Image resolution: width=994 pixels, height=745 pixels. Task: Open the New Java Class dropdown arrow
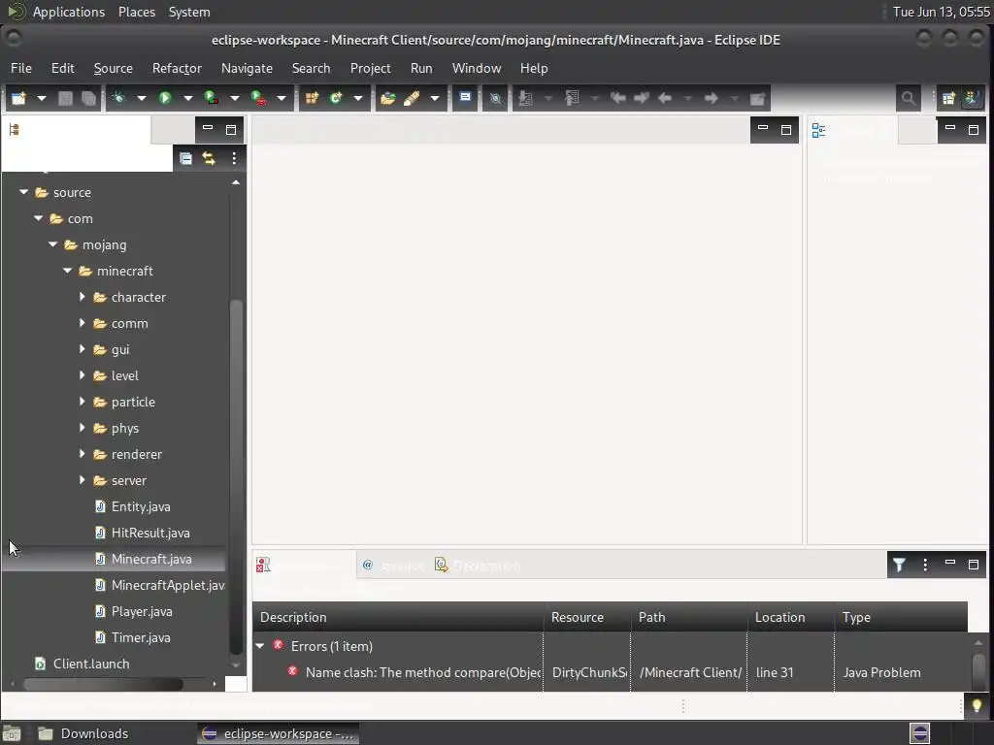[358, 98]
